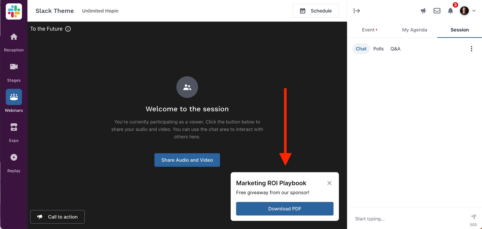Open the Polls sub-tab
Viewport: 482px width, 229px height.
[379, 49]
